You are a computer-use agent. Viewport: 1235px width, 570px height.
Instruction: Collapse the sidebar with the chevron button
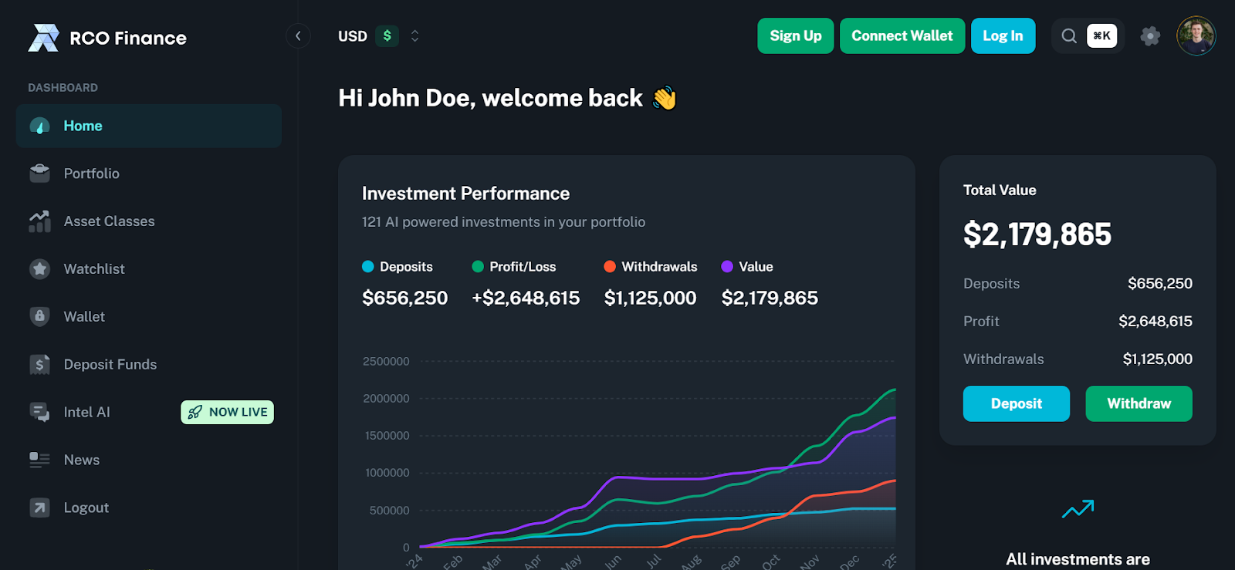(x=298, y=36)
